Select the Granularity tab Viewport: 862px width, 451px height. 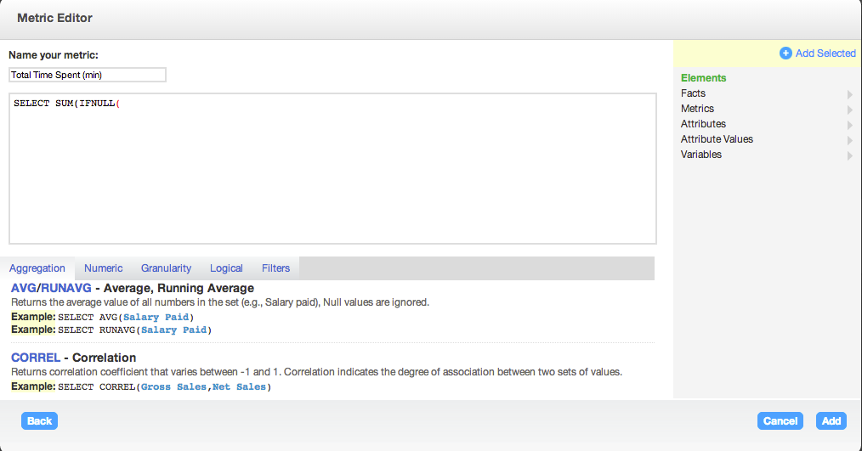point(166,268)
